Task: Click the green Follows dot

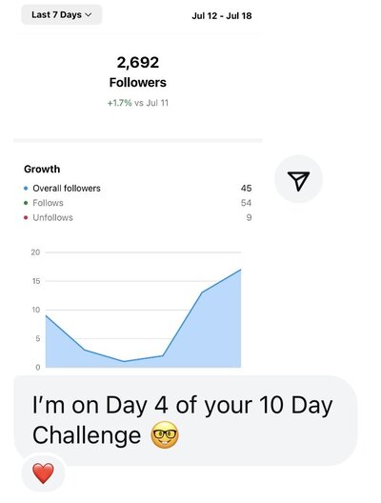Action: [x=26, y=203]
